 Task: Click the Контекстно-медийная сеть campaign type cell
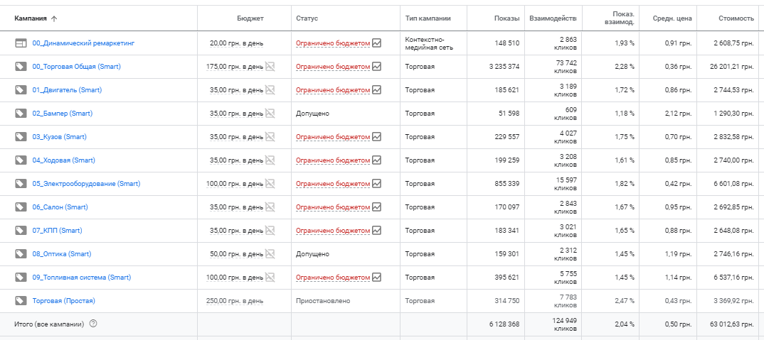pos(429,43)
